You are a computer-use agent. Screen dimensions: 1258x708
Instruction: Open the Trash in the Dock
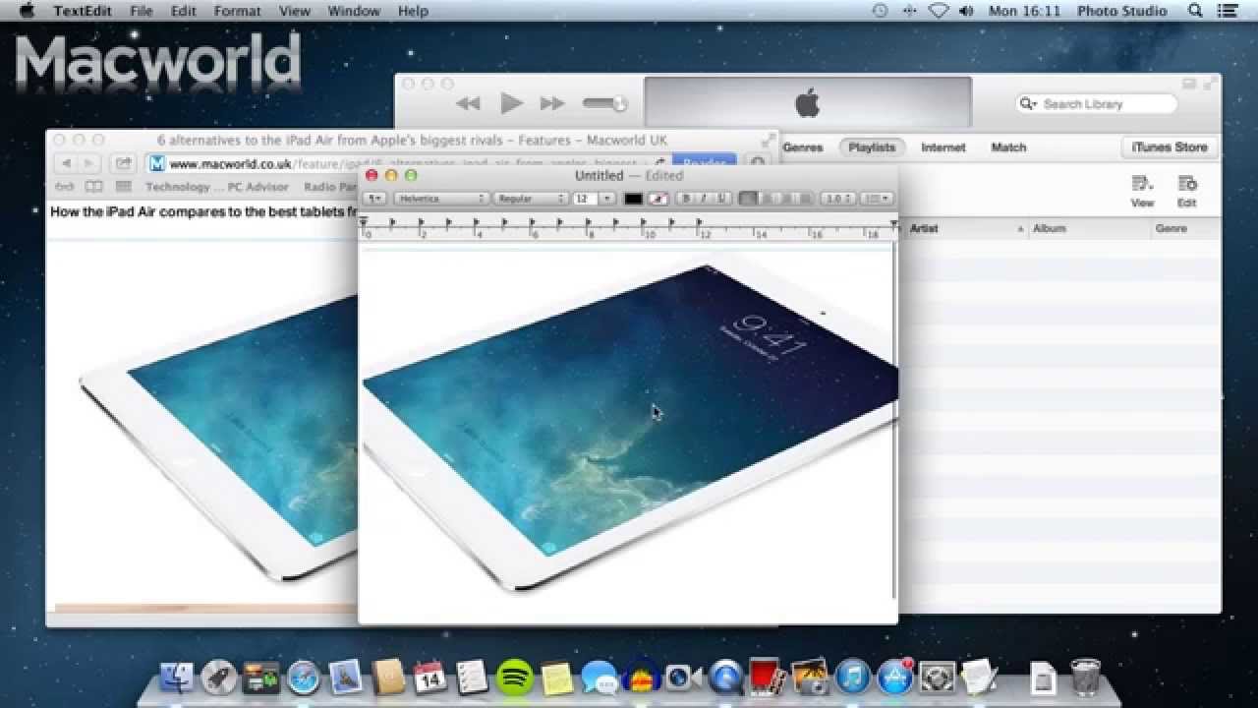pyautogui.click(x=1085, y=677)
